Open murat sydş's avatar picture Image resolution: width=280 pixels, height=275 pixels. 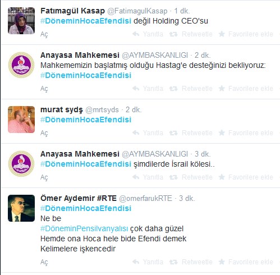point(21,120)
